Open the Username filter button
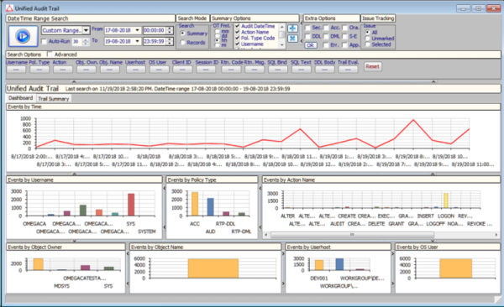This screenshot has height=307, width=504. pos(16,69)
